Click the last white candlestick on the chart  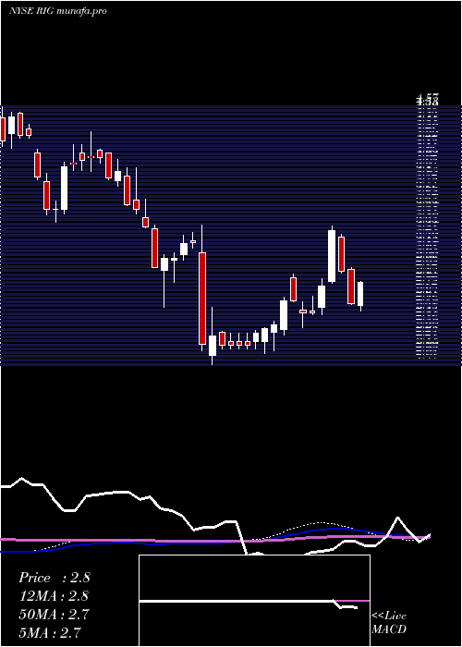point(360,294)
